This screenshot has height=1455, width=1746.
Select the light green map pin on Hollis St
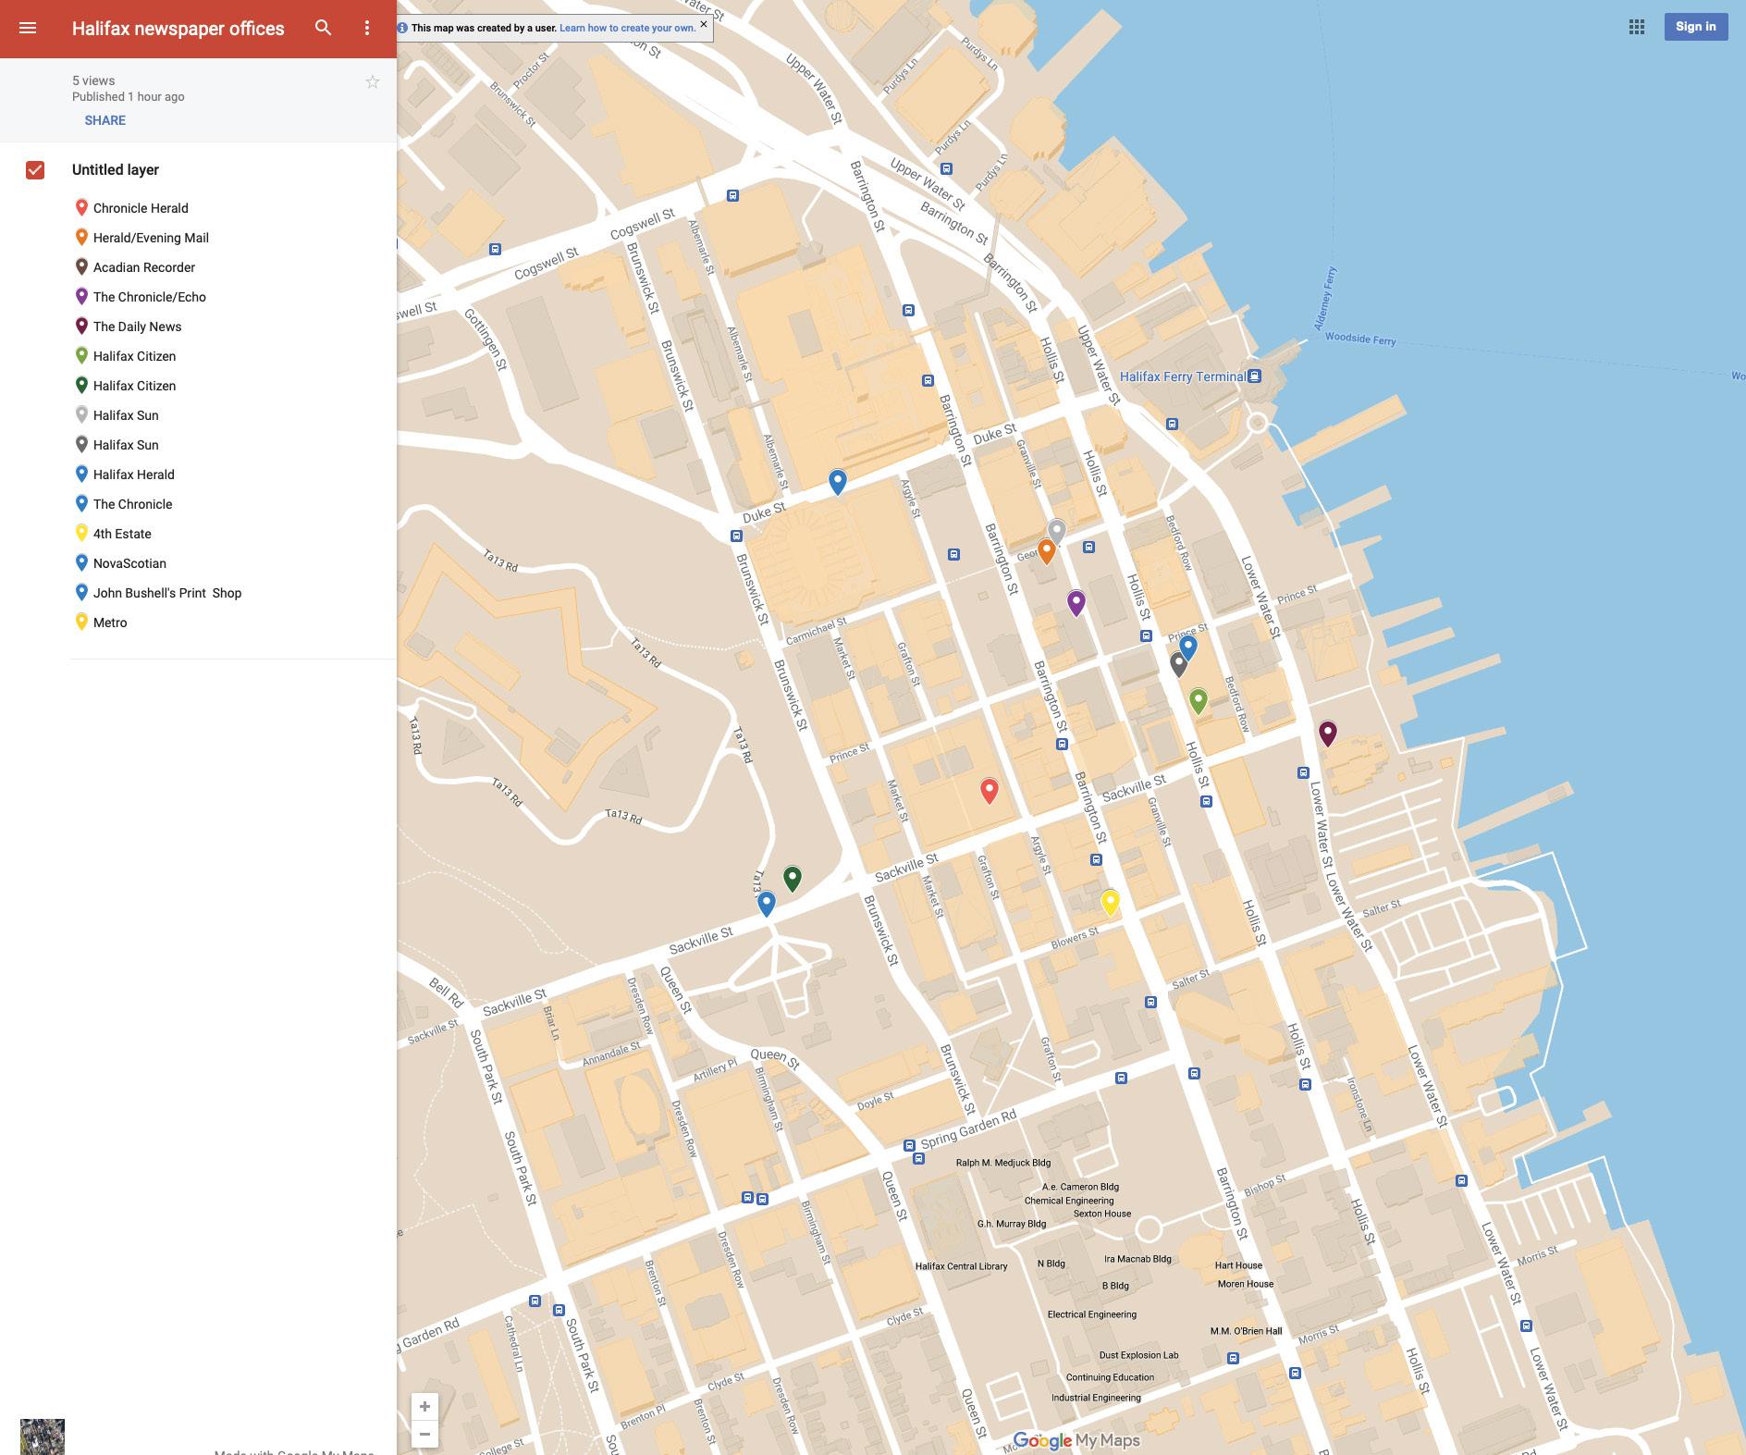click(1199, 700)
